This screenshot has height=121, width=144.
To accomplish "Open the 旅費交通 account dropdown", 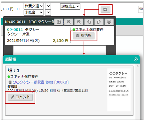I will pyautogui.click(x=34, y=6).
